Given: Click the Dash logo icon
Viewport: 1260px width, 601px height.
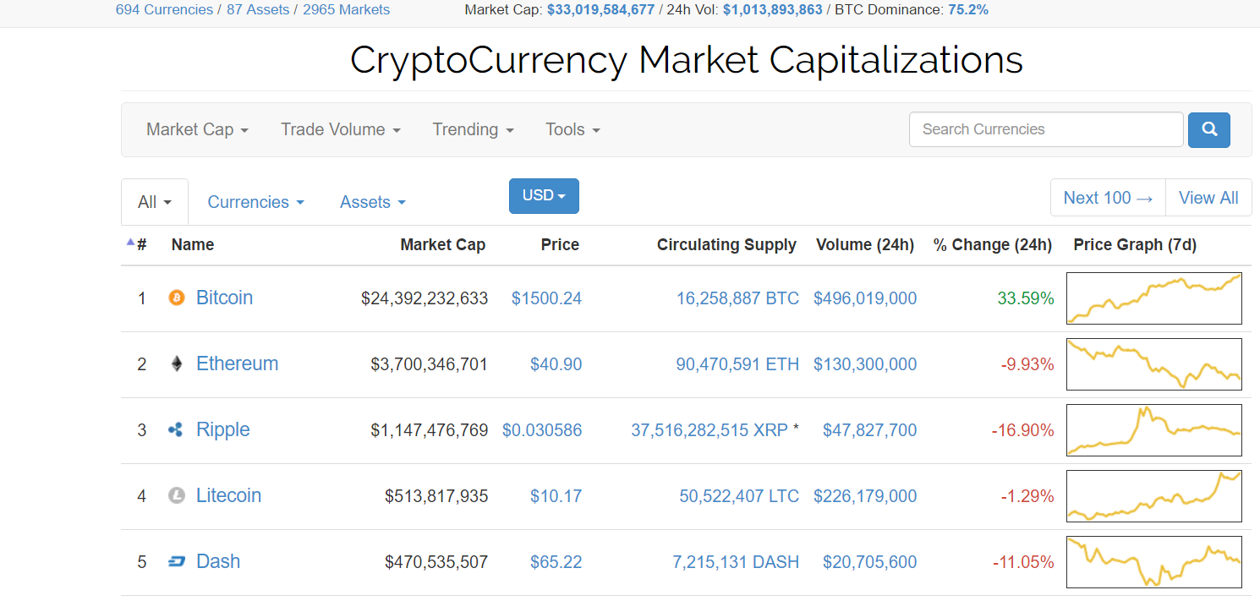Looking at the screenshot, I should [176, 561].
